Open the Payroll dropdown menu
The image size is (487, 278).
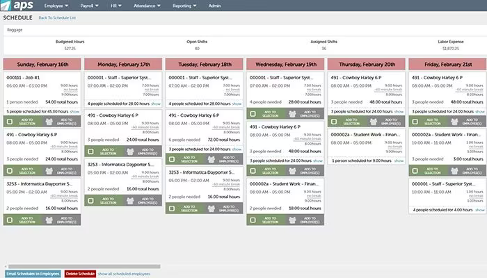click(x=89, y=6)
